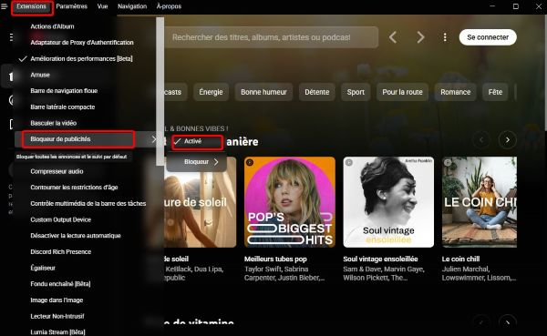Show next playlists in the first carousel
The height and width of the screenshot is (336, 547).
[507, 140]
